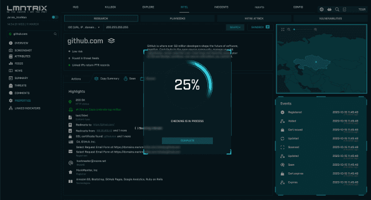Click the TOUR button
Image resolution: width=371 pixels, height=200 pixels.
362,9
